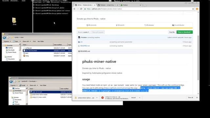Viewport: 210px width, 118px height.
Task: Expand options for the blocked xmrig download
Action: point(140,98)
